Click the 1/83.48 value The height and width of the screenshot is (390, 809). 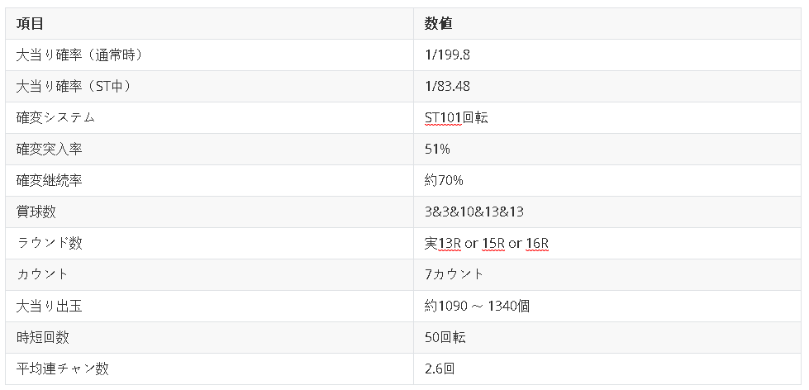point(447,87)
